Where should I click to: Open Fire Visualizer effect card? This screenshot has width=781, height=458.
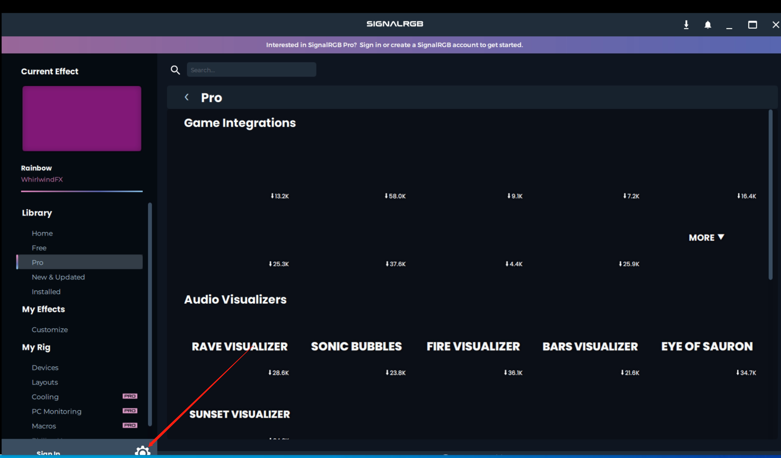[x=473, y=346]
